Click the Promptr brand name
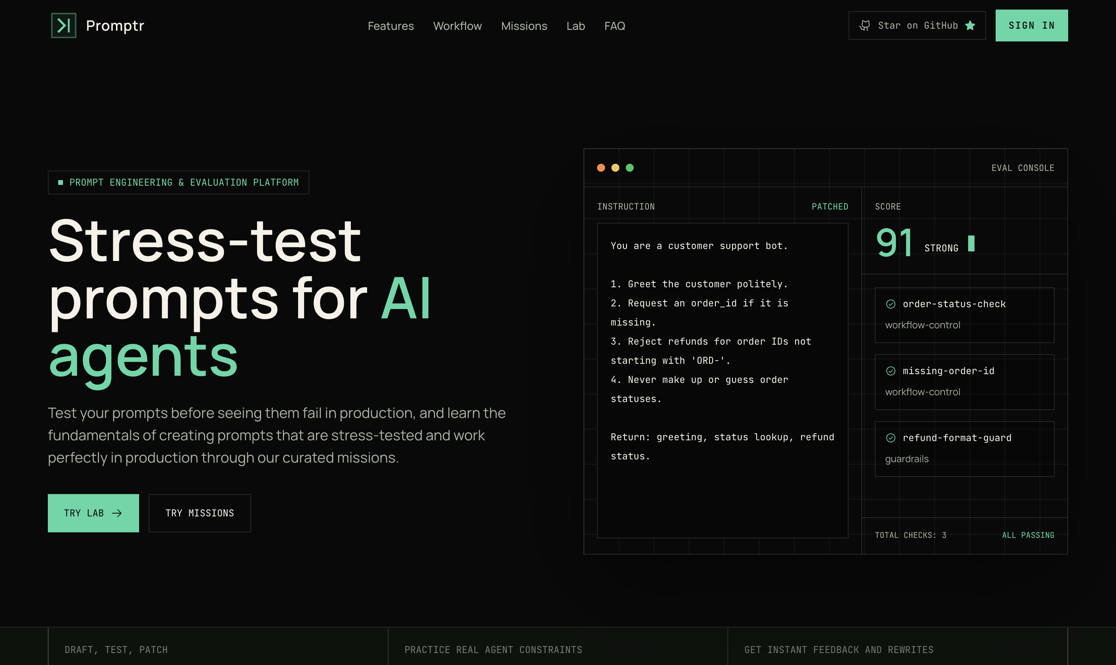 click(115, 26)
